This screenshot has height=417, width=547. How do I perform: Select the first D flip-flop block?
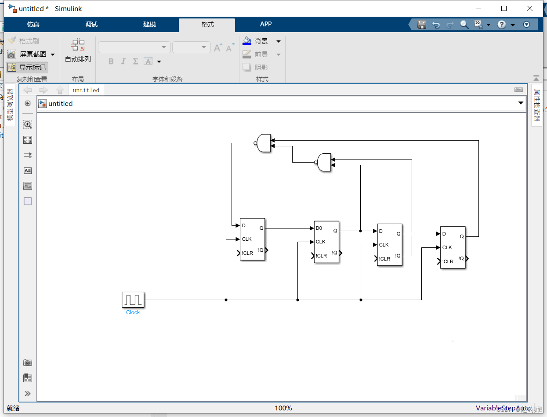[x=253, y=239]
